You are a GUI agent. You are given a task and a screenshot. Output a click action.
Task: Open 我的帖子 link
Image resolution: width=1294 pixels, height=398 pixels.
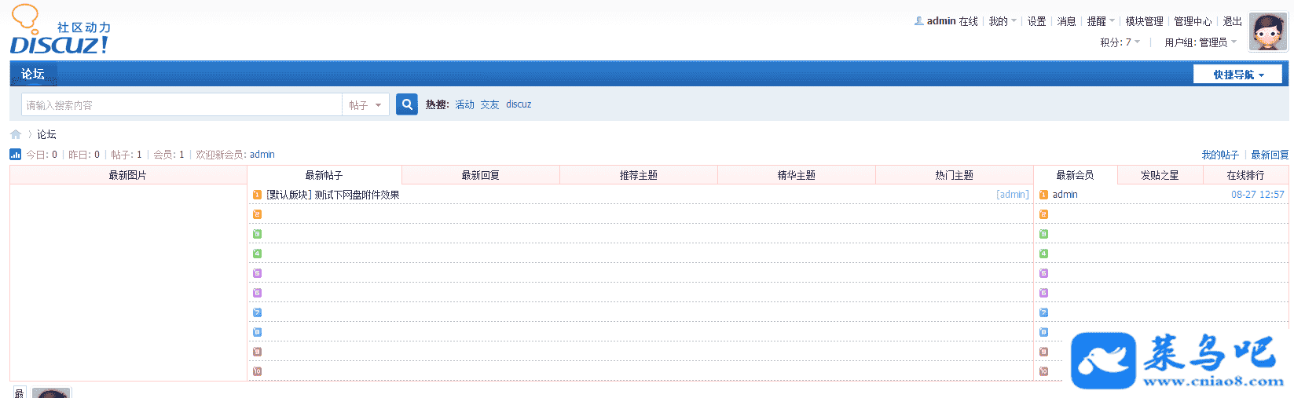coord(1220,155)
